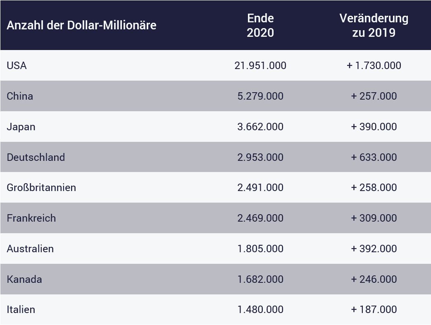
Task: Click the value 21.951.000
Action: [260, 65]
